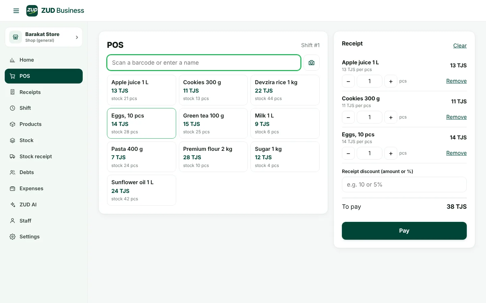Increase Cookies 300 g quantity
This screenshot has height=303, width=486.
pyautogui.click(x=391, y=117)
